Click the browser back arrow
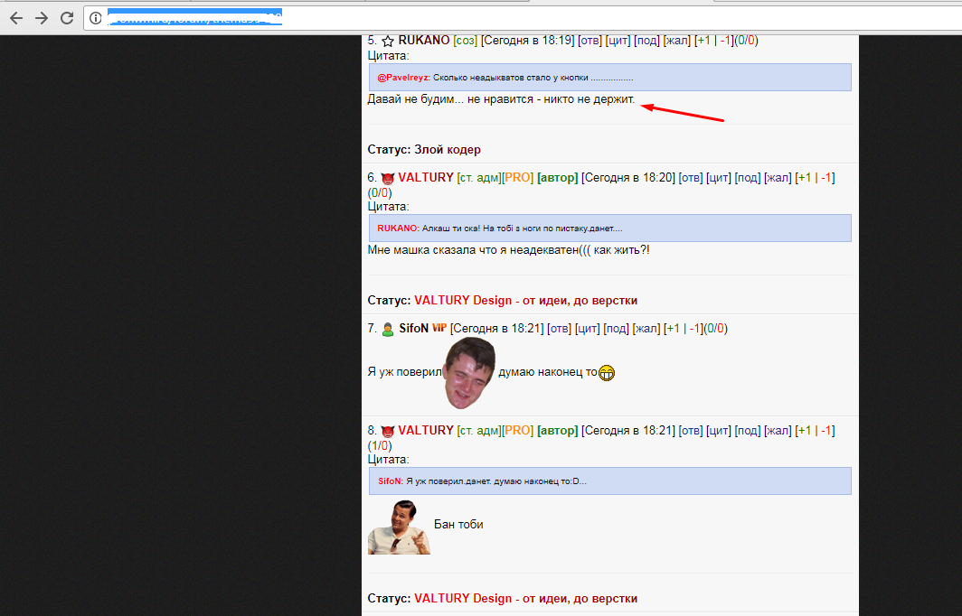This screenshot has height=616, width=962. (16, 18)
